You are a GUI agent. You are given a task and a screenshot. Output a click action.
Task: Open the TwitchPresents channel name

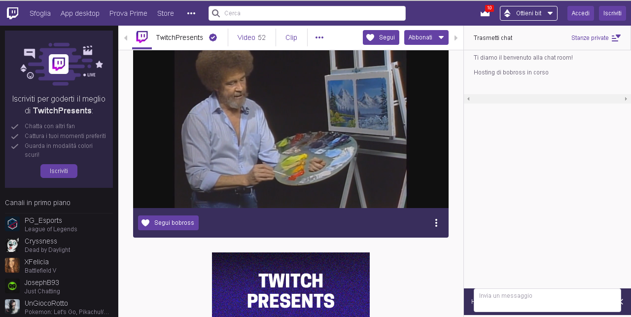pos(179,37)
